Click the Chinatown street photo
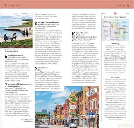 [x=67, y=107]
